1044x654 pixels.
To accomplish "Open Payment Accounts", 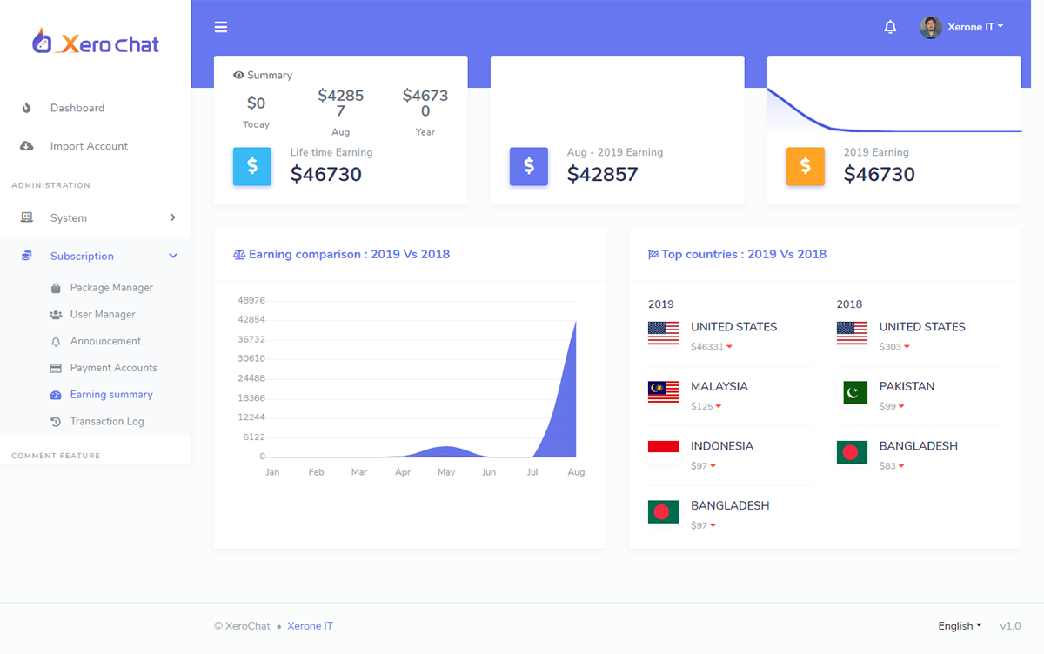I will point(114,368).
